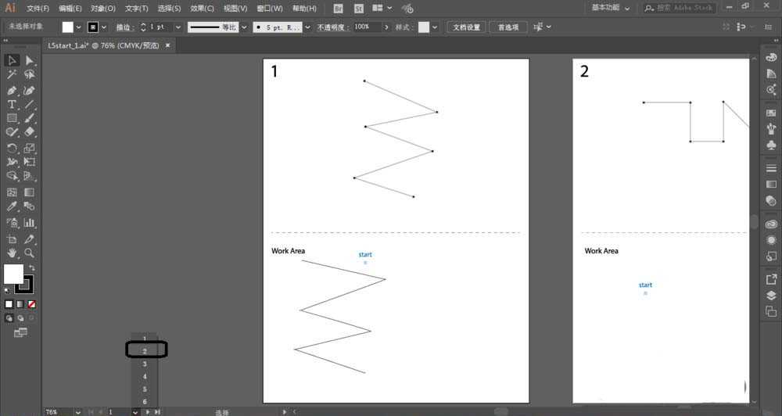
Task: Choose the Eraser tool
Action: pyautogui.click(x=30, y=132)
